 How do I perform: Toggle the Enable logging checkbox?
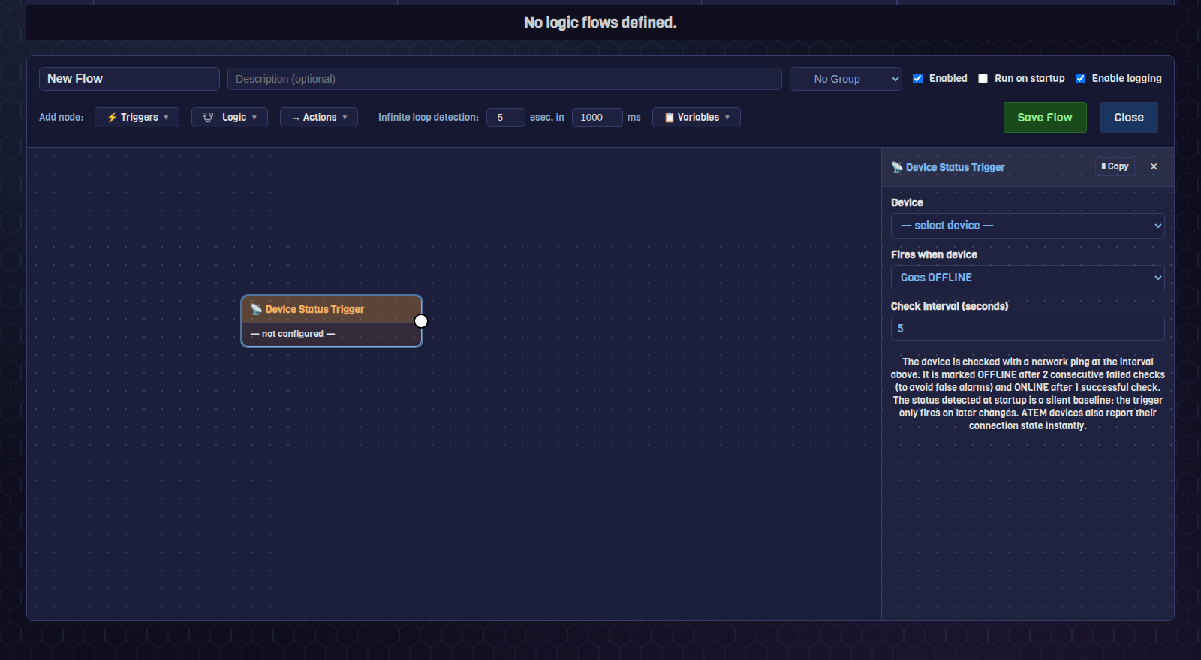pos(1080,78)
